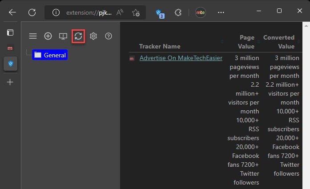Click the scrollbar up arrow

click(306, 26)
